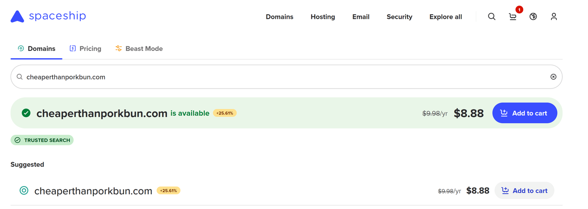The image size is (588, 209).
Task: Open the Hosting navigation menu
Action: (322, 16)
